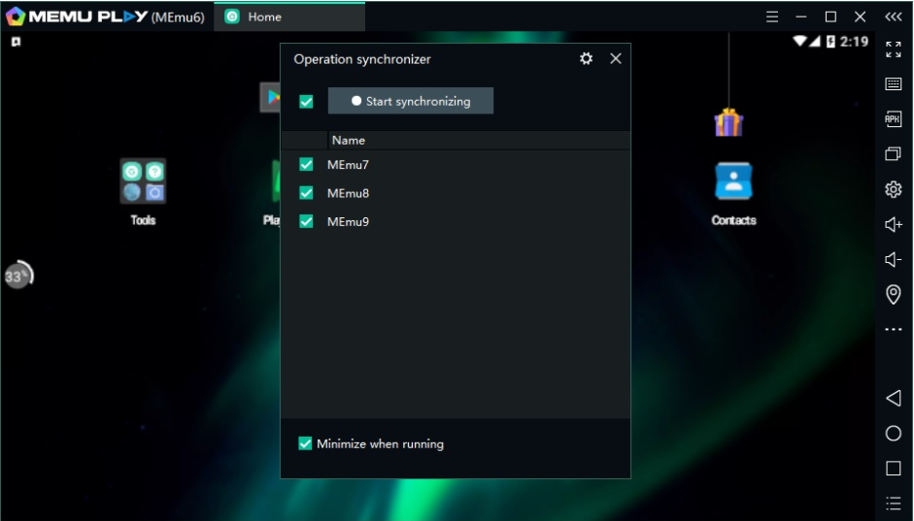Click the Name column header
Screen dimensions: 914x521
[x=349, y=140]
